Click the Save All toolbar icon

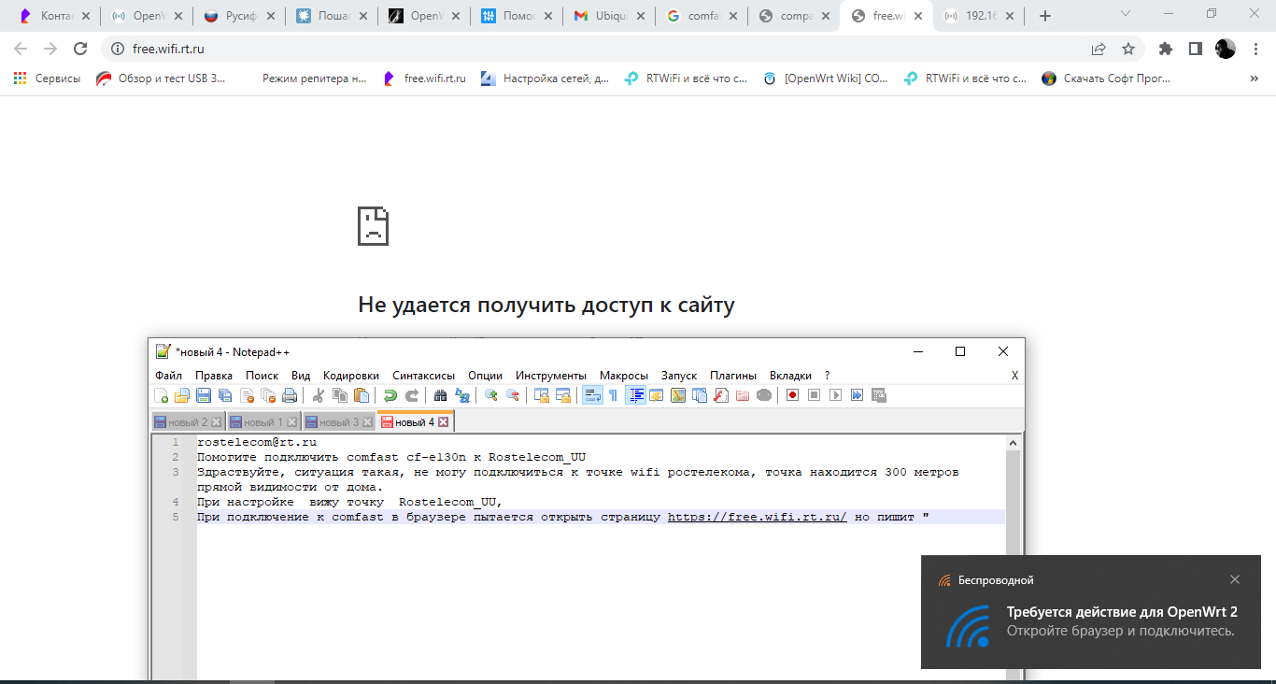(225, 395)
